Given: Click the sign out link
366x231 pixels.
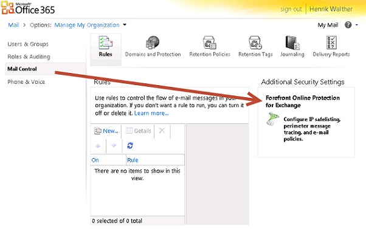Looking at the screenshot, I should [291, 9].
